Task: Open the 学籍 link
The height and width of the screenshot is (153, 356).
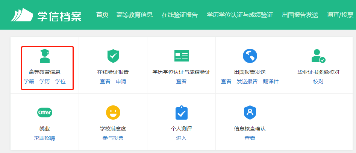Action: [x=29, y=81]
